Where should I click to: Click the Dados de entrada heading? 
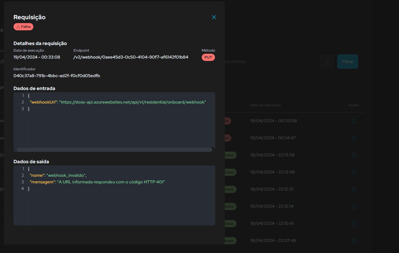click(x=34, y=88)
